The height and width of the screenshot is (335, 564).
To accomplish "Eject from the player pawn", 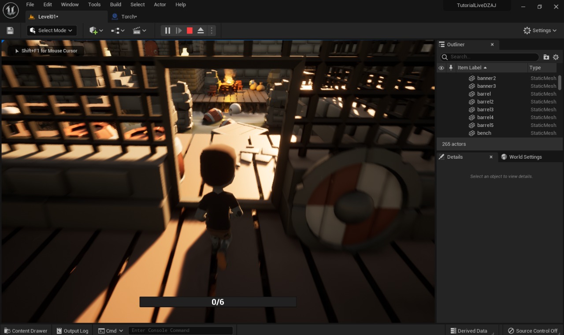I will [200, 30].
